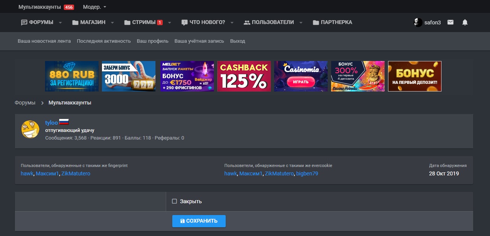Screen dimensions: 490x236
Task: Expand the dropdown arrow beside Магазин
Action: point(112,22)
